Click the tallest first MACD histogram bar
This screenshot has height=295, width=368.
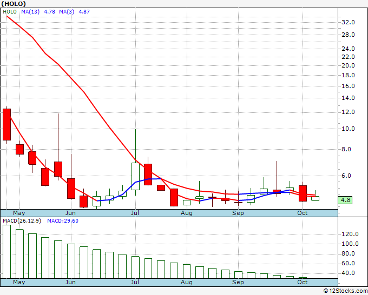pyautogui.click(x=7, y=252)
